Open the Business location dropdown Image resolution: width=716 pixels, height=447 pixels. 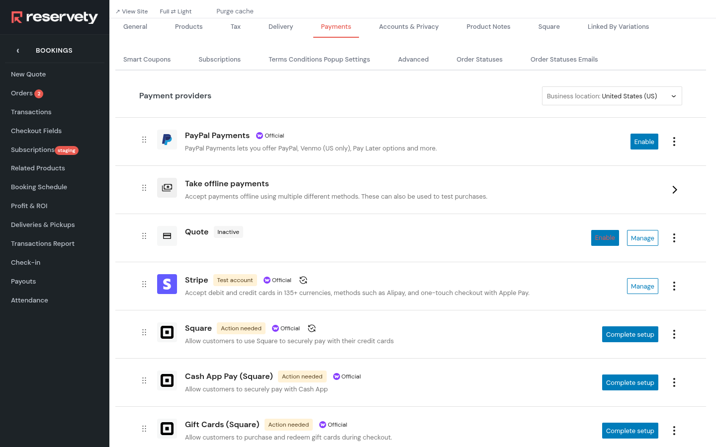pyautogui.click(x=612, y=96)
